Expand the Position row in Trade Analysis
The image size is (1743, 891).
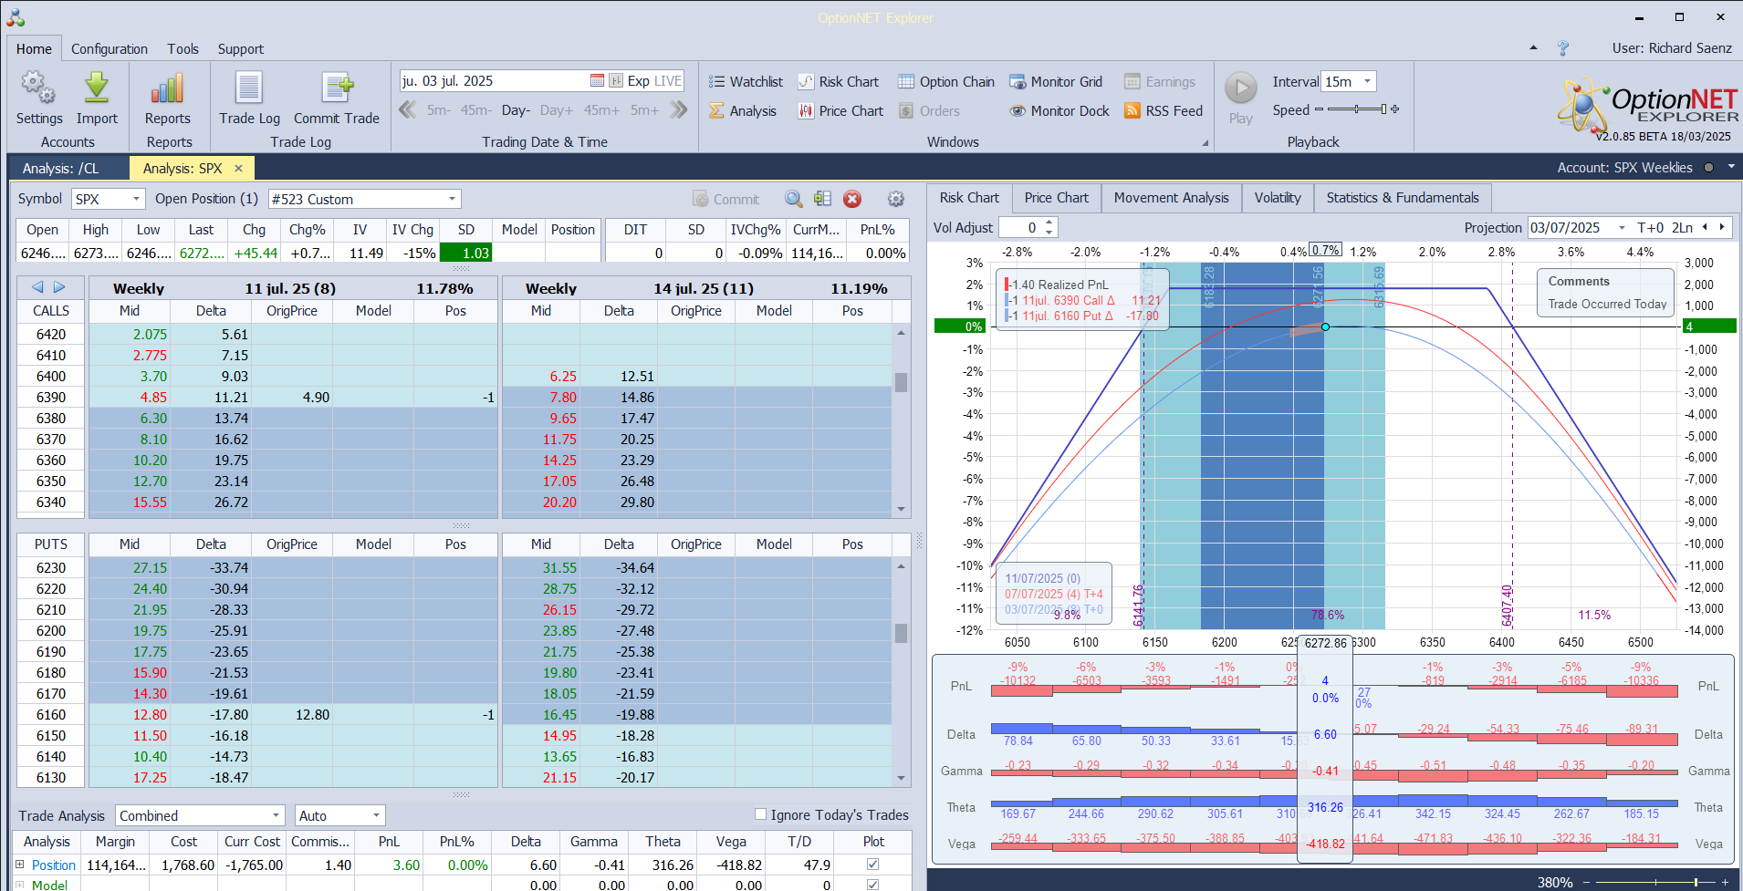coord(19,865)
